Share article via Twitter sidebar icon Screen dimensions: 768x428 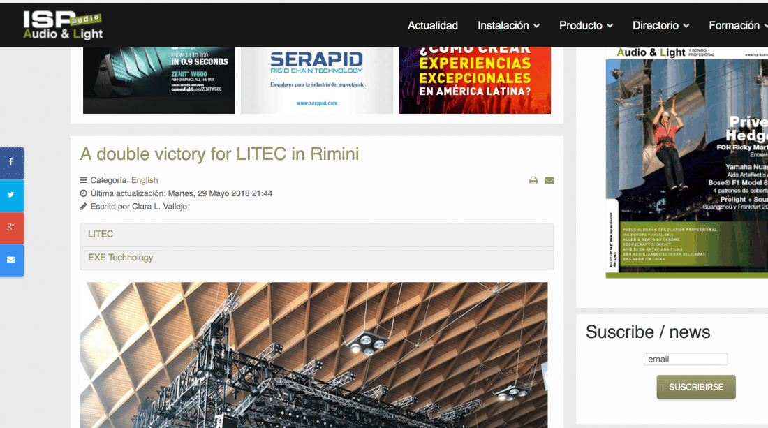click(12, 195)
